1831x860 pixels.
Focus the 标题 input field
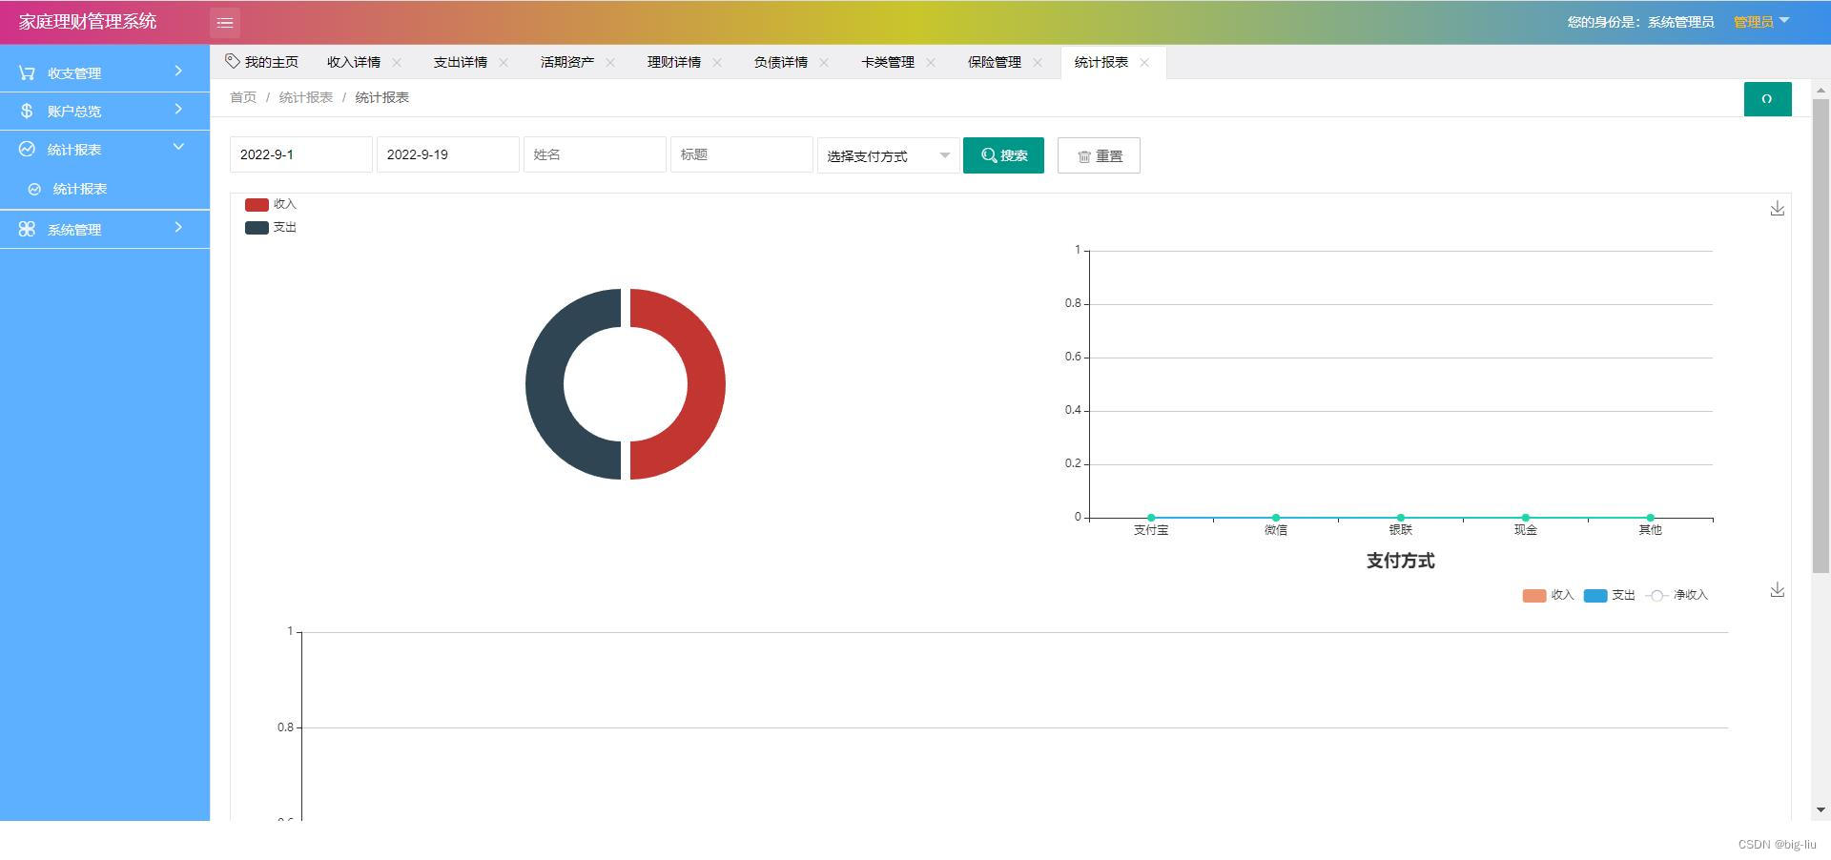[x=742, y=154]
